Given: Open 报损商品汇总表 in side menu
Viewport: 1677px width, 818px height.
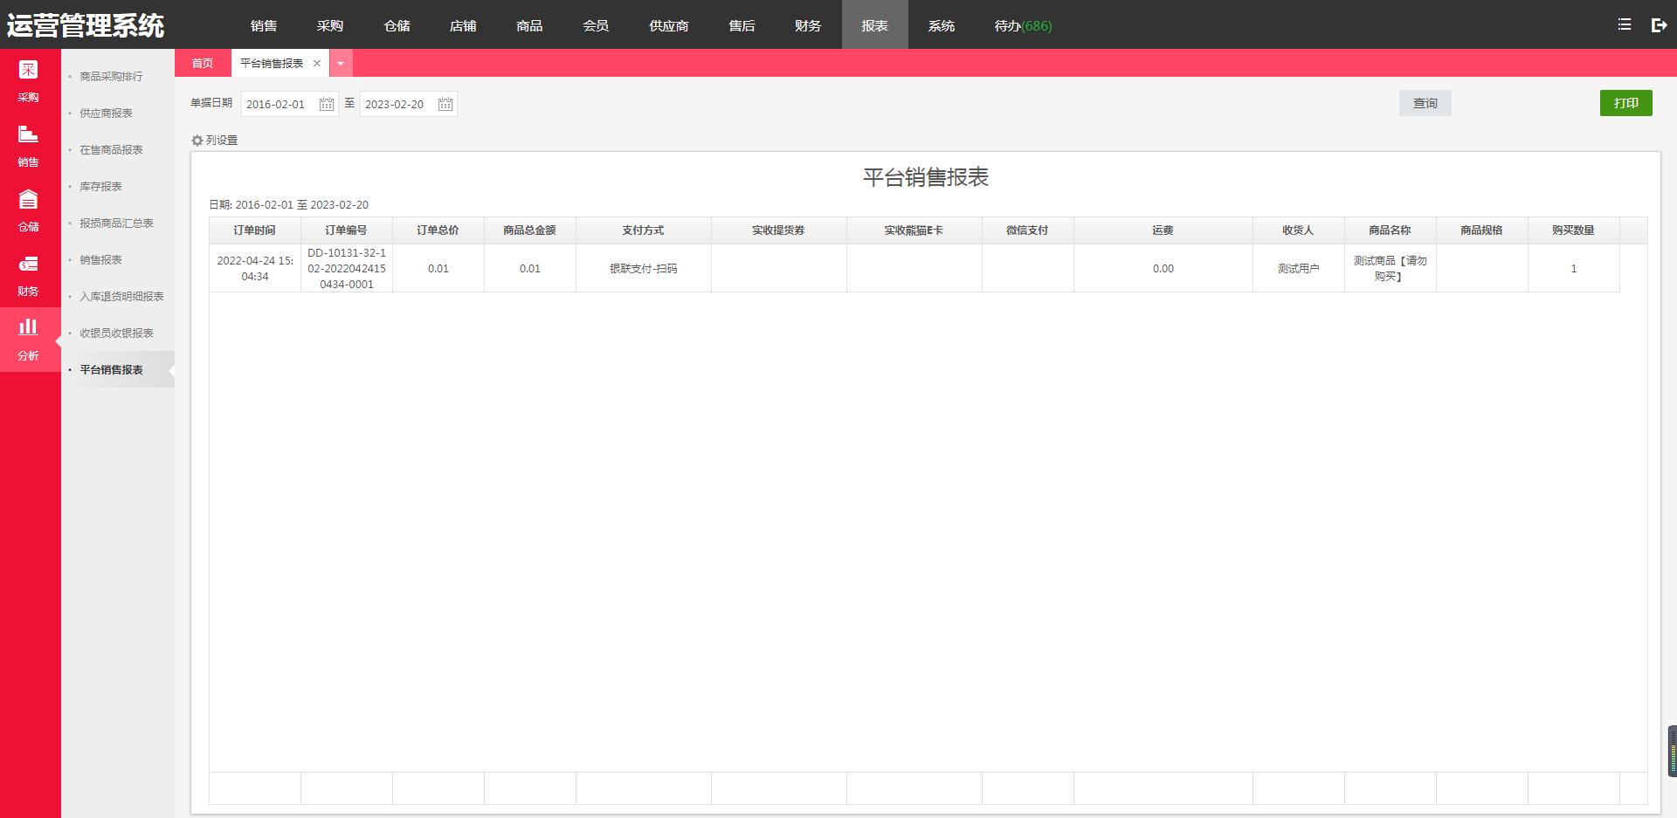Looking at the screenshot, I should [x=116, y=223].
